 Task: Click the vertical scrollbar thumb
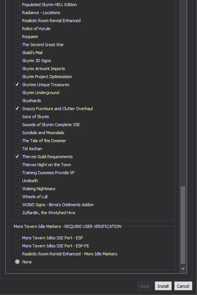click(x=183, y=225)
